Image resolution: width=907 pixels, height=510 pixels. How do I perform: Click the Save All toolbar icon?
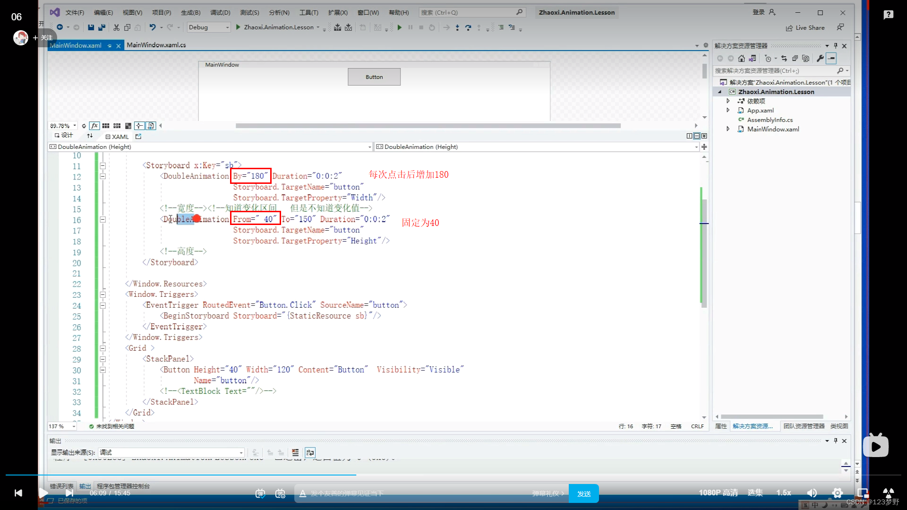pyautogui.click(x=102, y=27)
